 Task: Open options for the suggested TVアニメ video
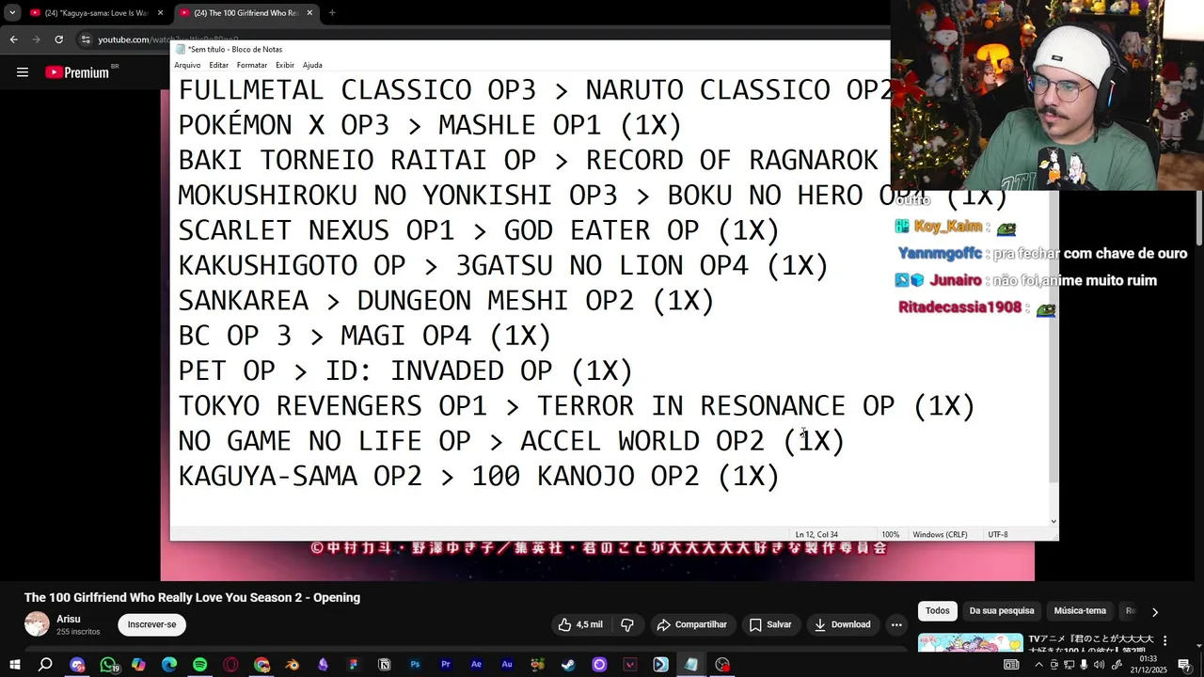pyautogui.click(x=1165, y=641)
